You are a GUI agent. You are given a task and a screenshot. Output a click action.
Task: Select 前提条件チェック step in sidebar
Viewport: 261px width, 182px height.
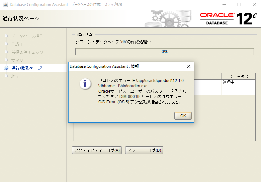(x=27, y=52)
